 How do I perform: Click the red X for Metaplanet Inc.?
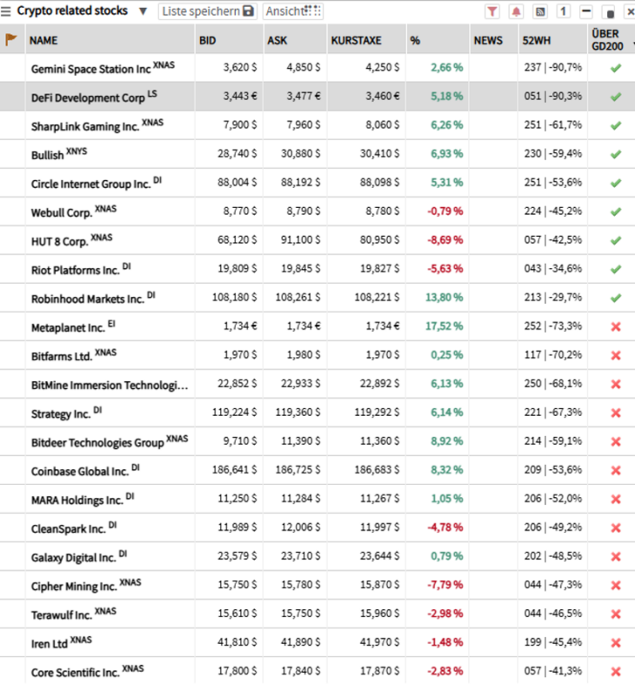[x=616, y=326]
